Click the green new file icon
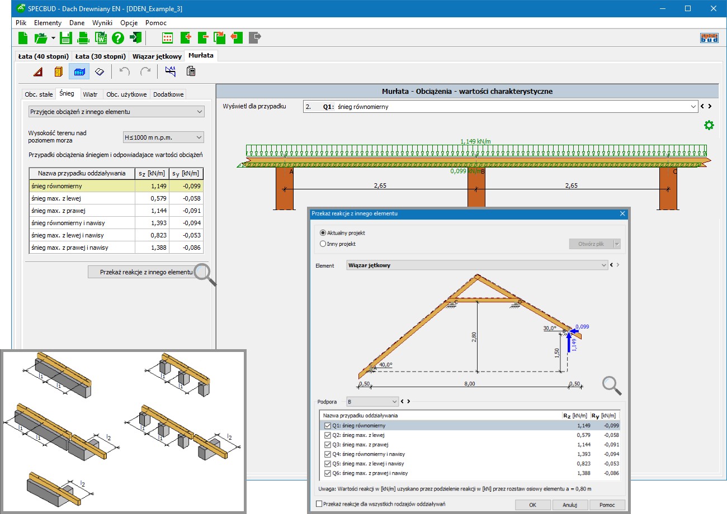Image resolution: width=727 pixels, height=514 pixels. point(23,38)
